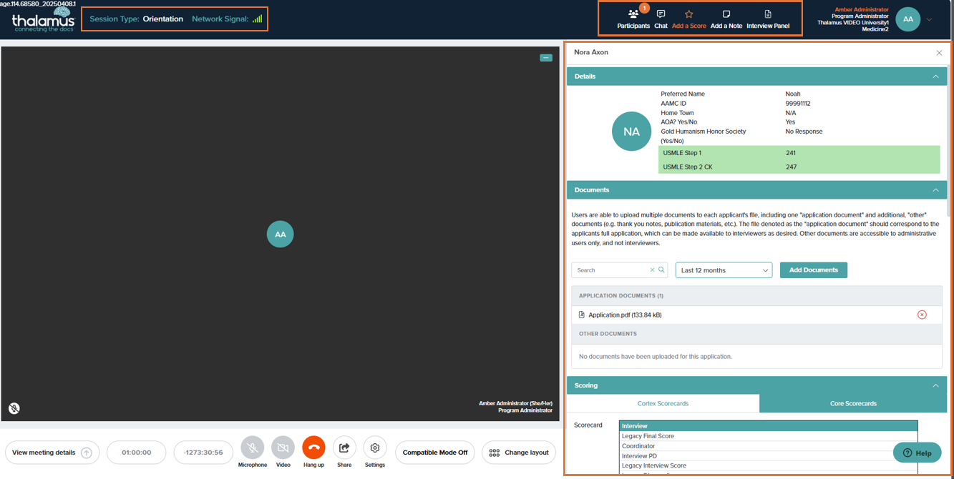Click the AA avatar in video area
The height and width of the screenshot is (479, 954).
point(280,234)
